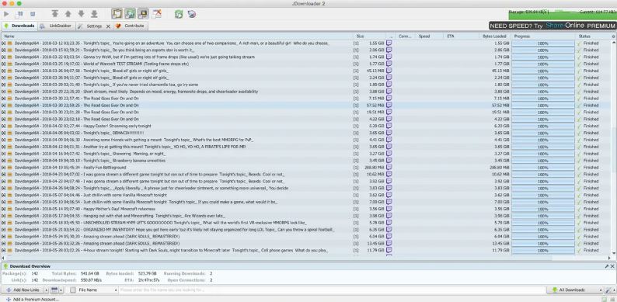Close the Settings tab
This screenshot has width=617, height=302.
[108, 26]
